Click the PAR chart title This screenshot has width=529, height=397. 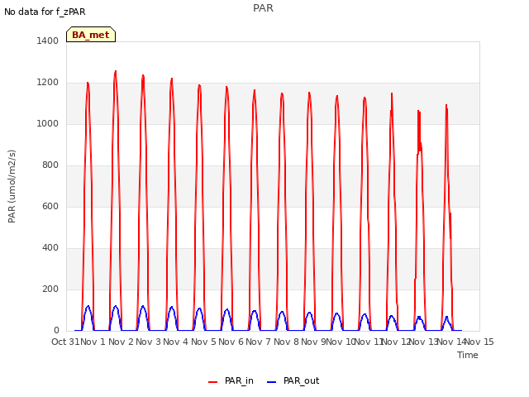(263, 7)
